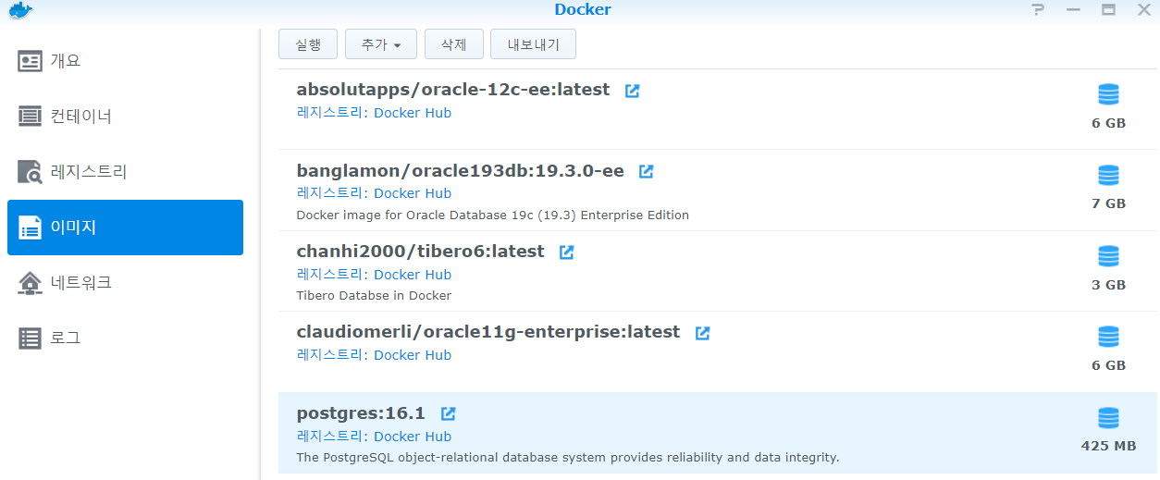Switch to the 컨테이너 container section

(x=126, y=117)
